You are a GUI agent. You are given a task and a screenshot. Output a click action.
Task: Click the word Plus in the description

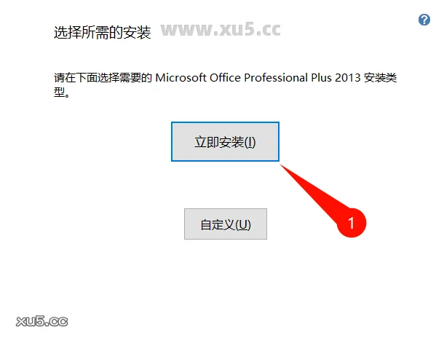click(321, 78)
